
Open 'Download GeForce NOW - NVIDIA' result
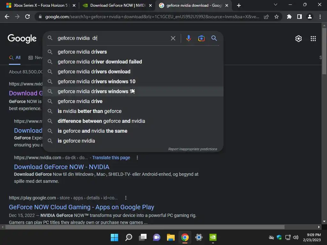click(x=62, y=167)
